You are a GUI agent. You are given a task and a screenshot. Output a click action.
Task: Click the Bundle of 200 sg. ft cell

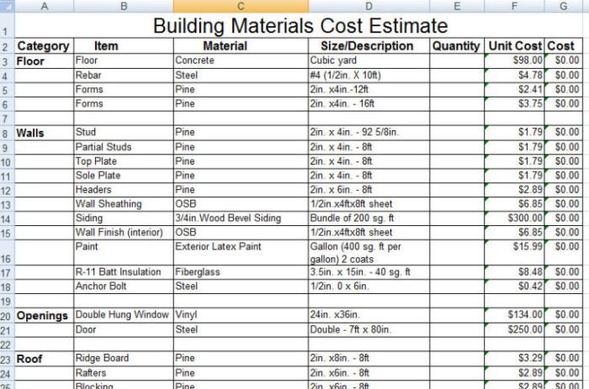click(x=369, y=218)
